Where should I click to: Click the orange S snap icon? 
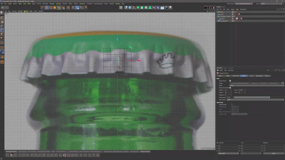2,62
